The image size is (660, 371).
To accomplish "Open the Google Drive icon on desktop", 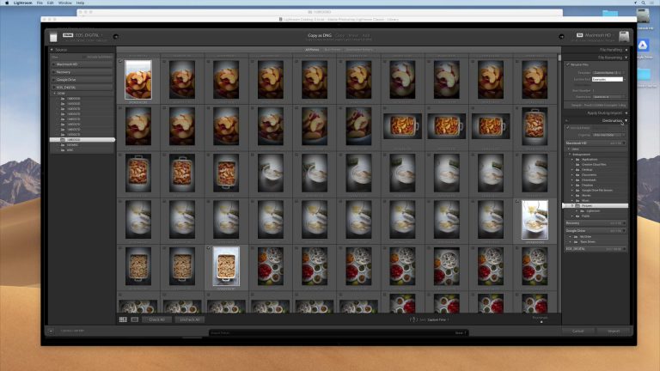I will point(643,46).
